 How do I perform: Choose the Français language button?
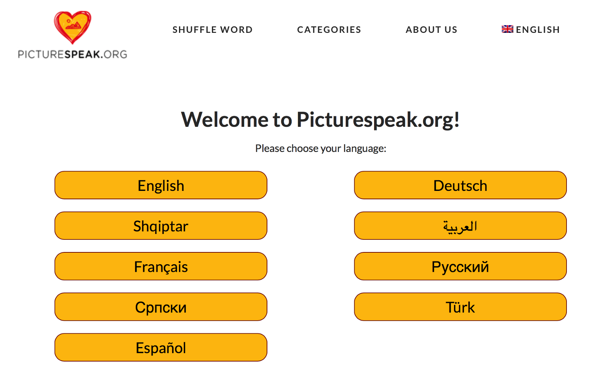point(161,266)
